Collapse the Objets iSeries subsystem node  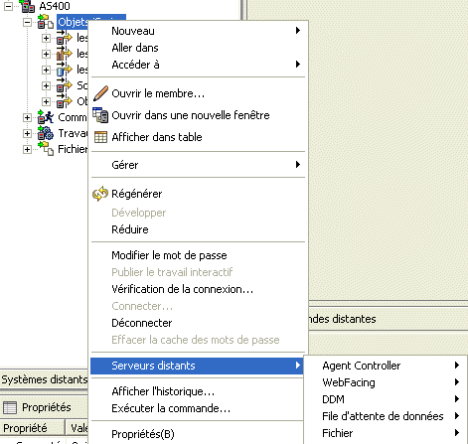(x=28, y=23)
